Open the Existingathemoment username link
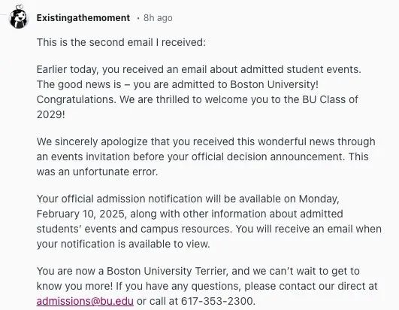The width and height of the screenshot is (399, 310). pos(83,18)
